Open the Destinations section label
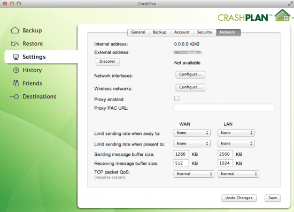This screenshot has width=294, height=212. pos(40,96)
